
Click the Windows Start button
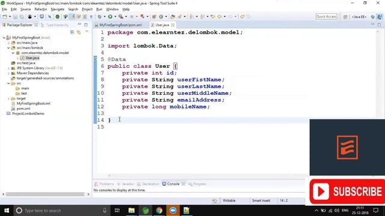click(x=7, y=211)
